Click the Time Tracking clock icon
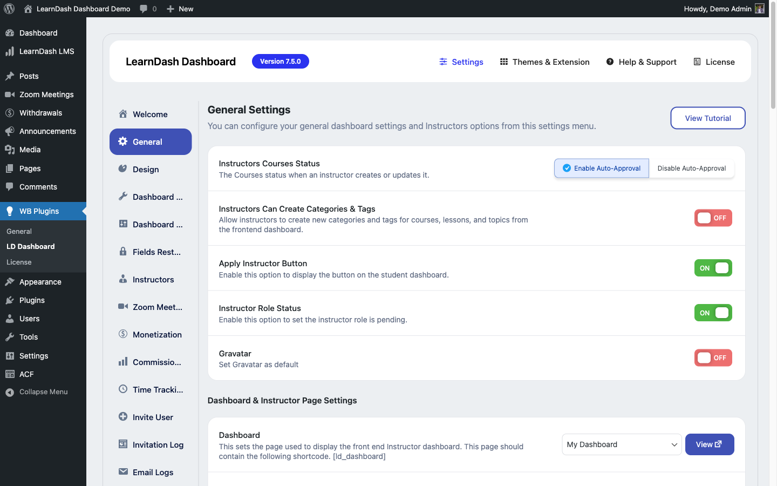 point(124,389)
